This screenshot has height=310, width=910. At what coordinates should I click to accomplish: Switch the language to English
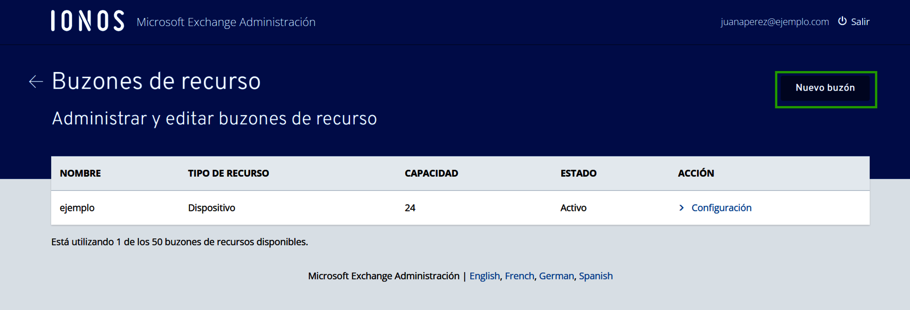pyautogui.click(x=484, y=276)
